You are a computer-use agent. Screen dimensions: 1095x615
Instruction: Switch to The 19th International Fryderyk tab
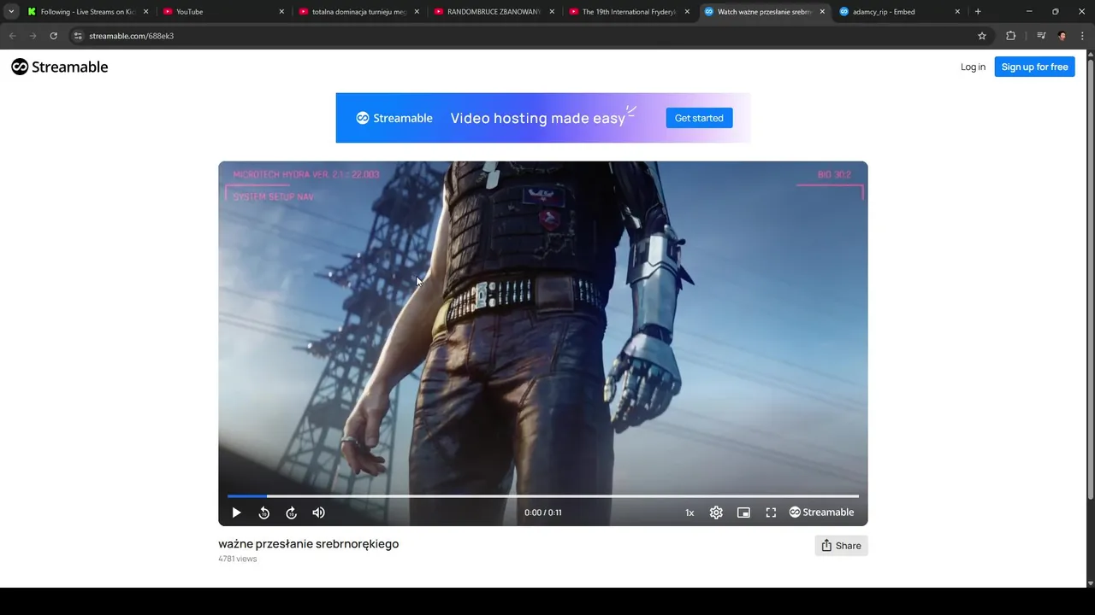tap(628, 12)
